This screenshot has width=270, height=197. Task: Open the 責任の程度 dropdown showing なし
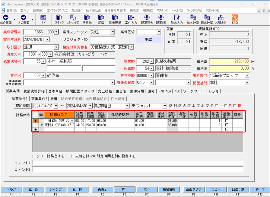click(152, 83)
